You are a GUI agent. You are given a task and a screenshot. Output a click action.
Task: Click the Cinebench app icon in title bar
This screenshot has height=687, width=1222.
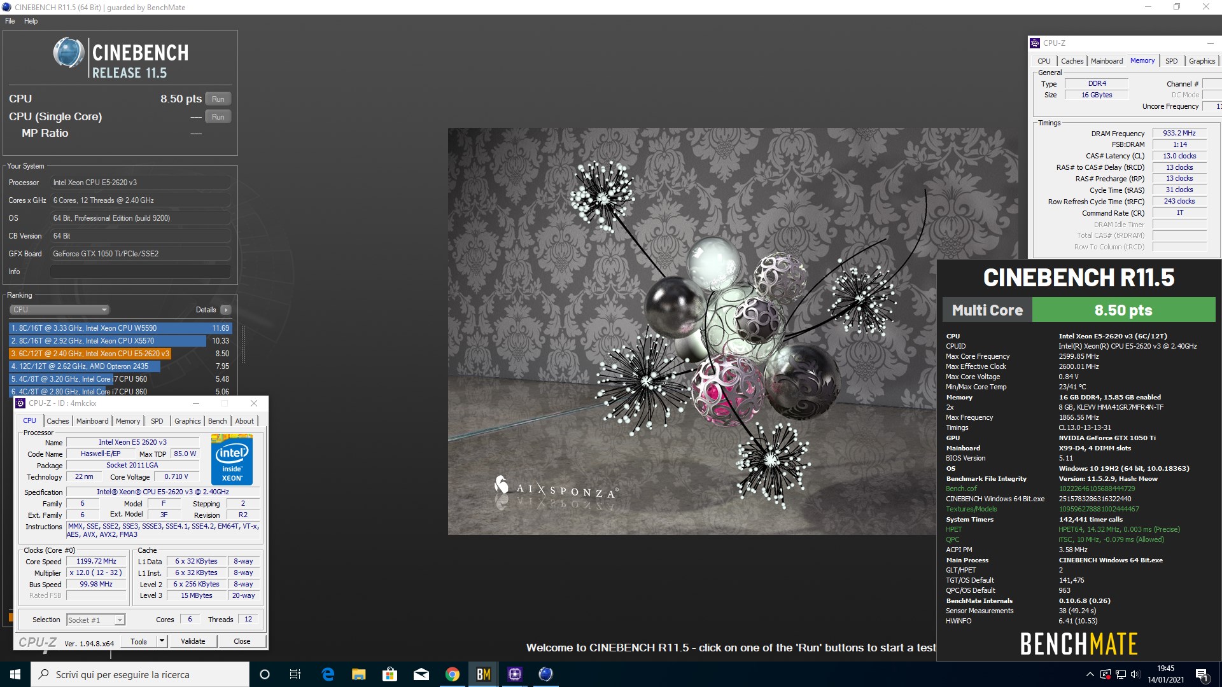(x=6, y=7)
